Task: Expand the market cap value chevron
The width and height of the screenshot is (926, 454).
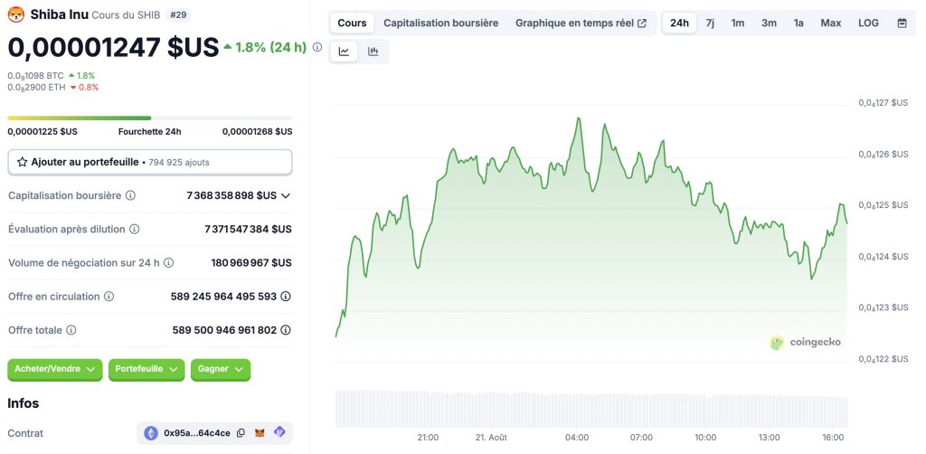Action: coord(286,195)
